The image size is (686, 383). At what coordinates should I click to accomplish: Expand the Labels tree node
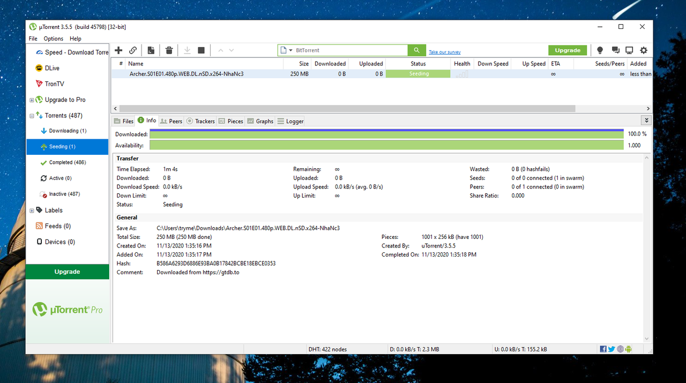click(32, 211)
